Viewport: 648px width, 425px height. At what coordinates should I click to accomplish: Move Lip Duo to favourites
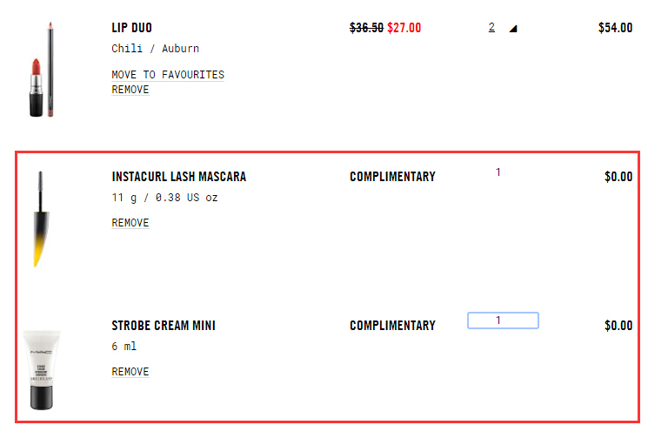click(168, 75)
